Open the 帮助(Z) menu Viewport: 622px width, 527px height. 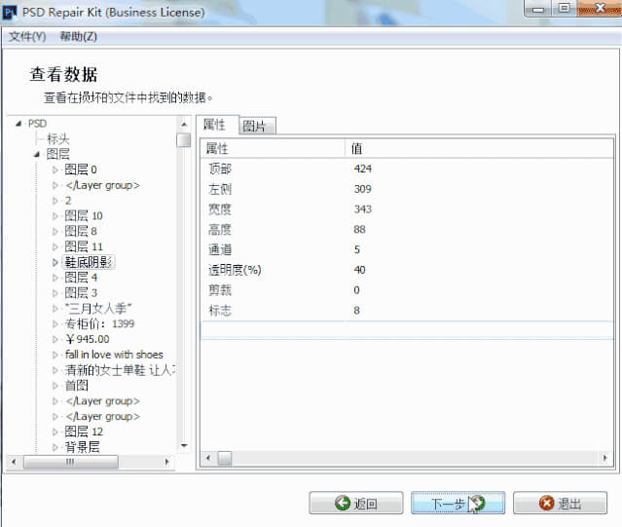click(78, 36)
